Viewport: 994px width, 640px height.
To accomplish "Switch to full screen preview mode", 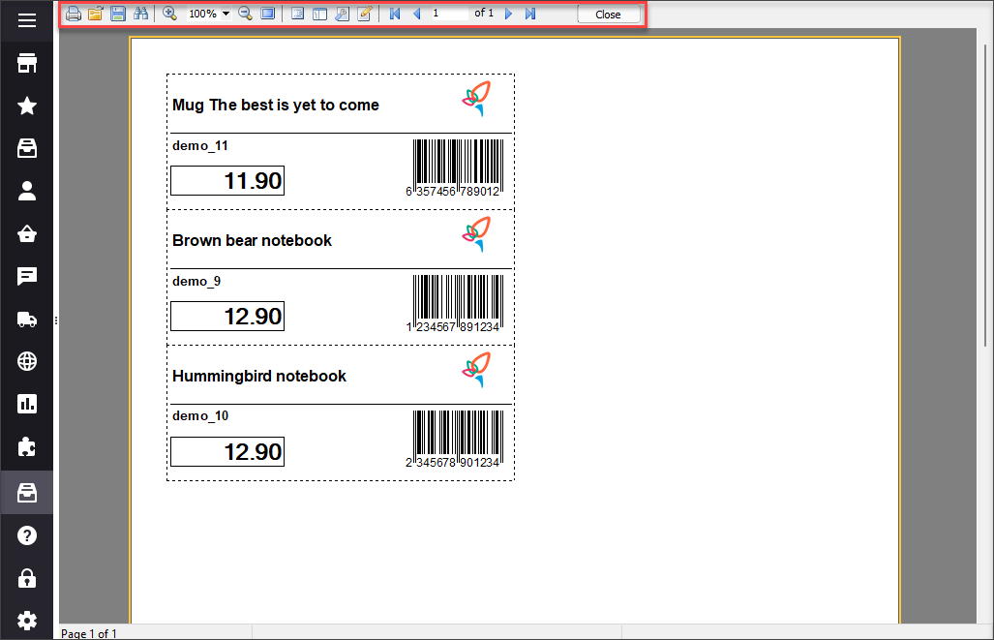I will point(268,14).
